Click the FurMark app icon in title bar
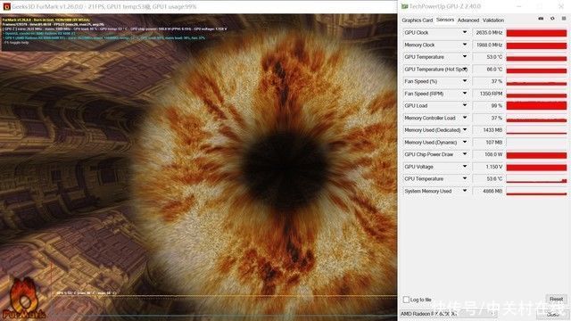This screenshot has width=571, height=321. point(6,6)
